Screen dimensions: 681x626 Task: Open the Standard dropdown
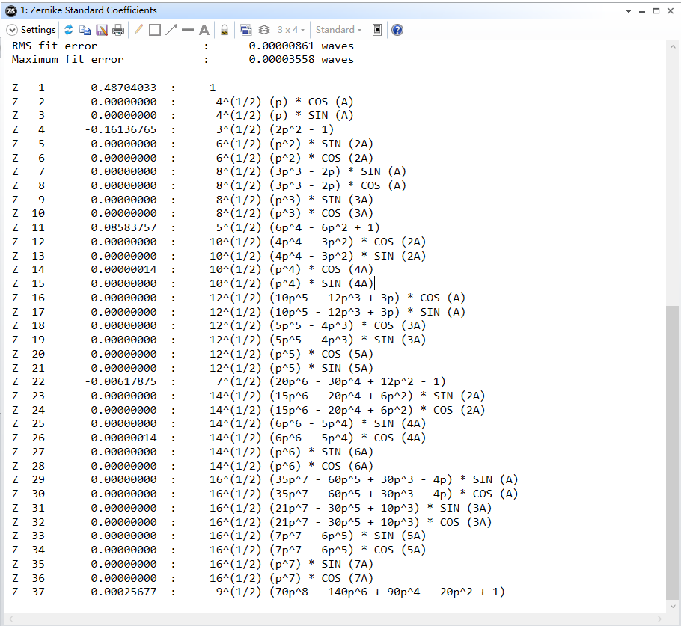(x=338, y=30)
